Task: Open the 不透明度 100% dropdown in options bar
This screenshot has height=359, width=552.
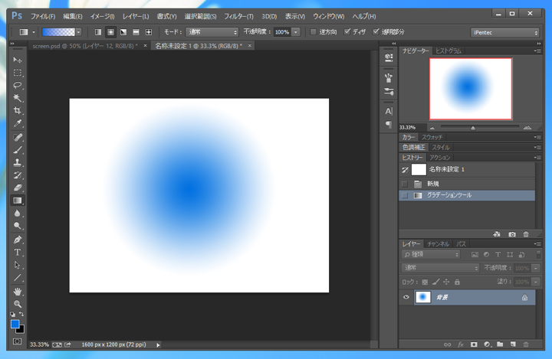Action: click(296, 32)
